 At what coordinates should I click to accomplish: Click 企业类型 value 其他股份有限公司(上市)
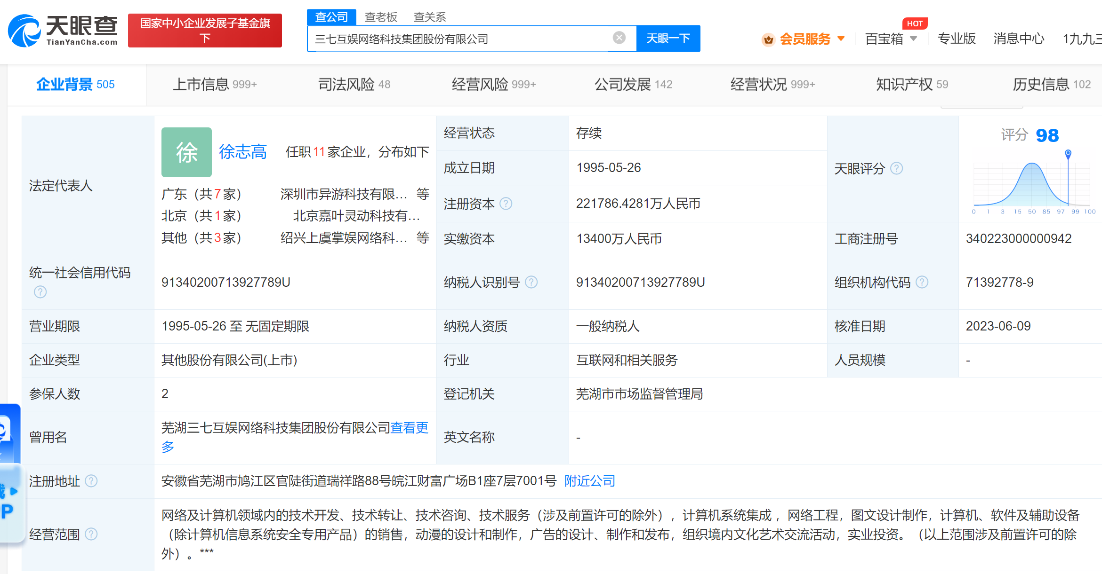click(229, 360)
